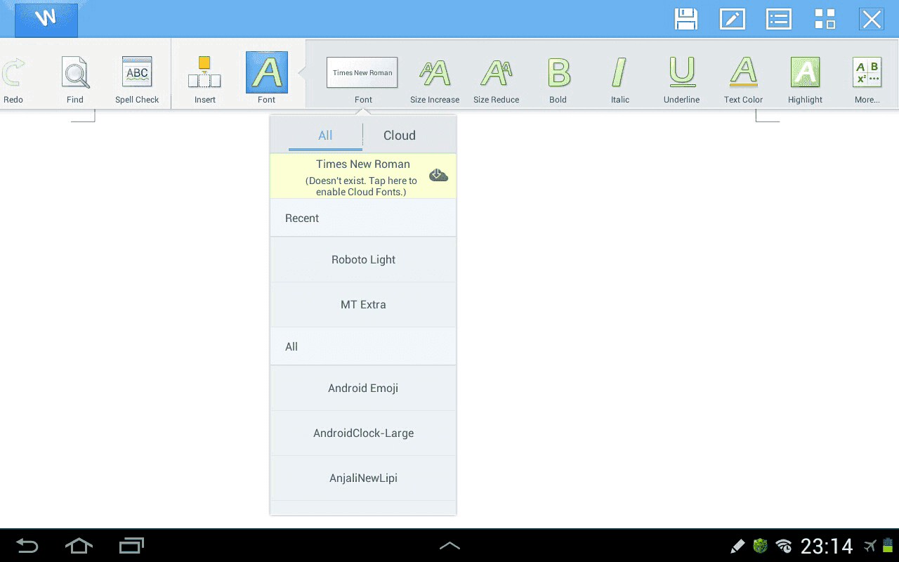The height and width of the screenshot is (562, 899).
Task: Open the Insert tool group
Action: click(x=205, y=80)
